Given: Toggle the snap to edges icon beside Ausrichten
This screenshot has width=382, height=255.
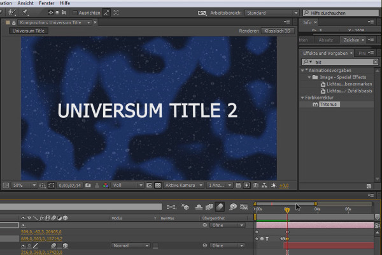Looking at the screenshot, I should click(x=106, y=13).
